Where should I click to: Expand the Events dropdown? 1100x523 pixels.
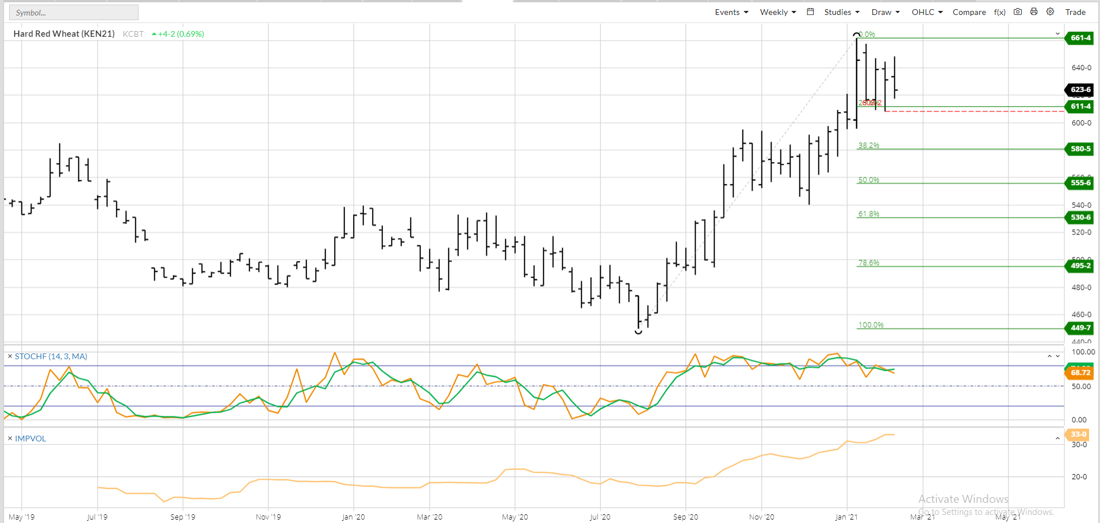731,12
